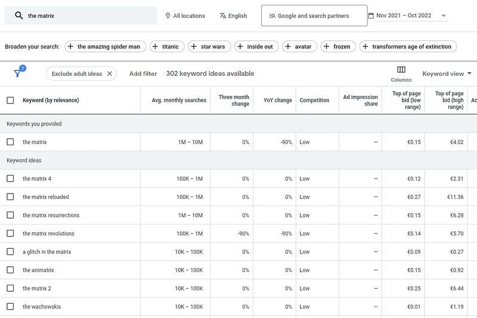
Task: Click the €11.36 high bid value
Action: (x=455, y=197)
